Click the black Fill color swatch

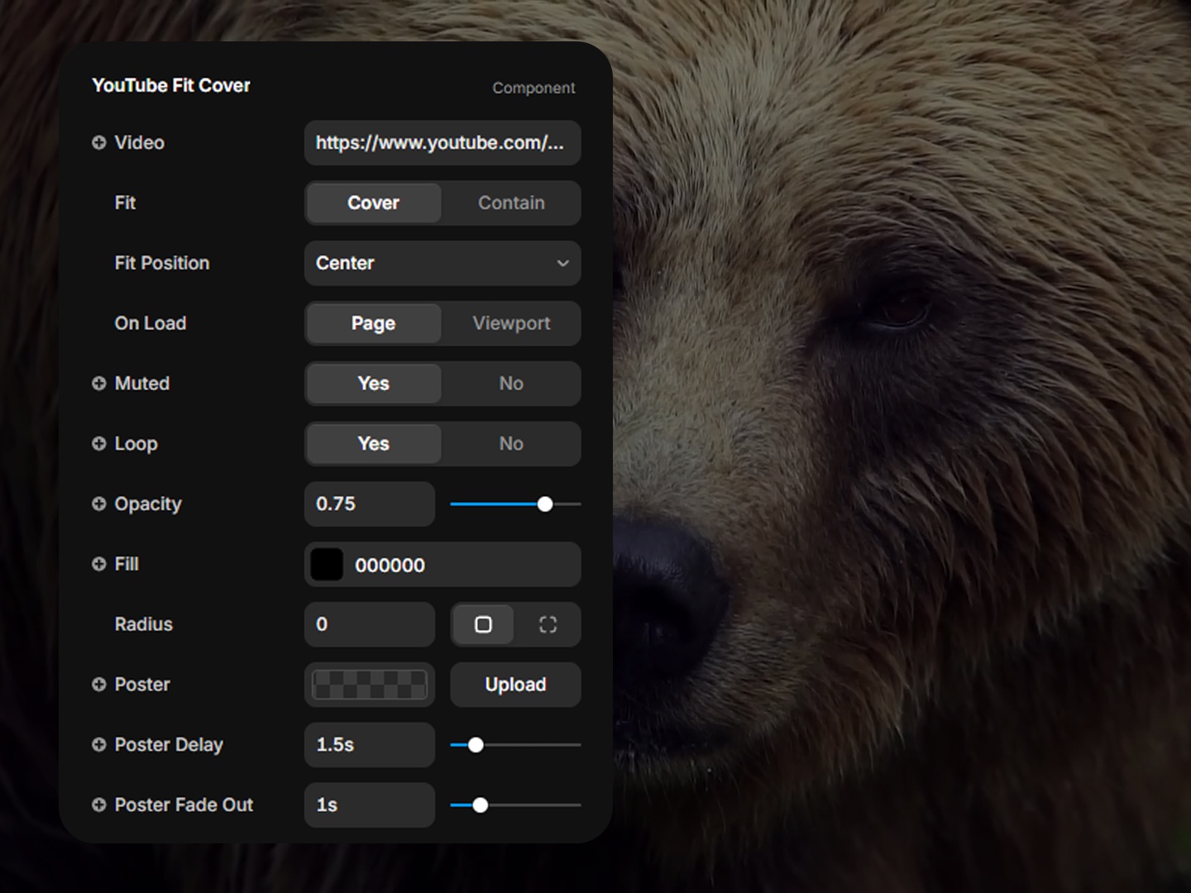(327, 565)
